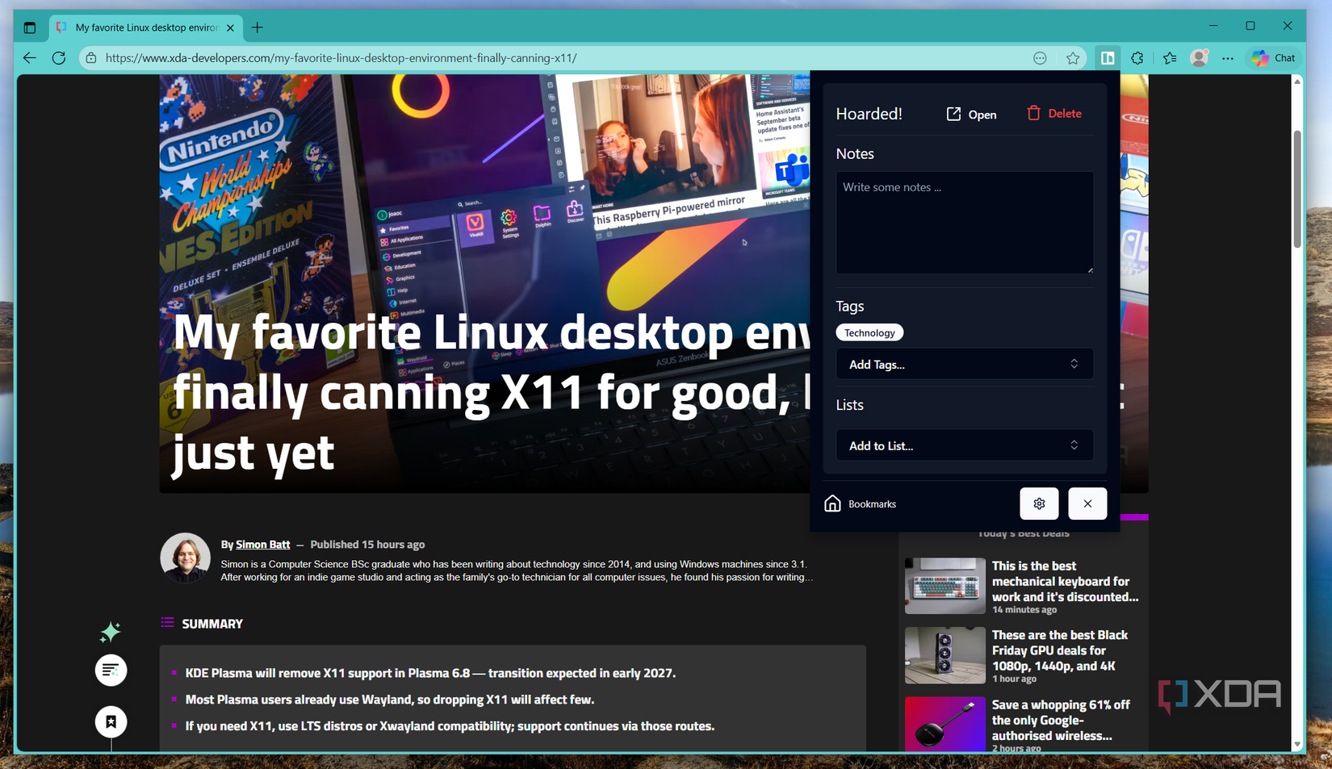The height and width of the screenshot is (769, 1332).
Task: Open Simon Batt's author profile
Action: click(x=262, y=544)
